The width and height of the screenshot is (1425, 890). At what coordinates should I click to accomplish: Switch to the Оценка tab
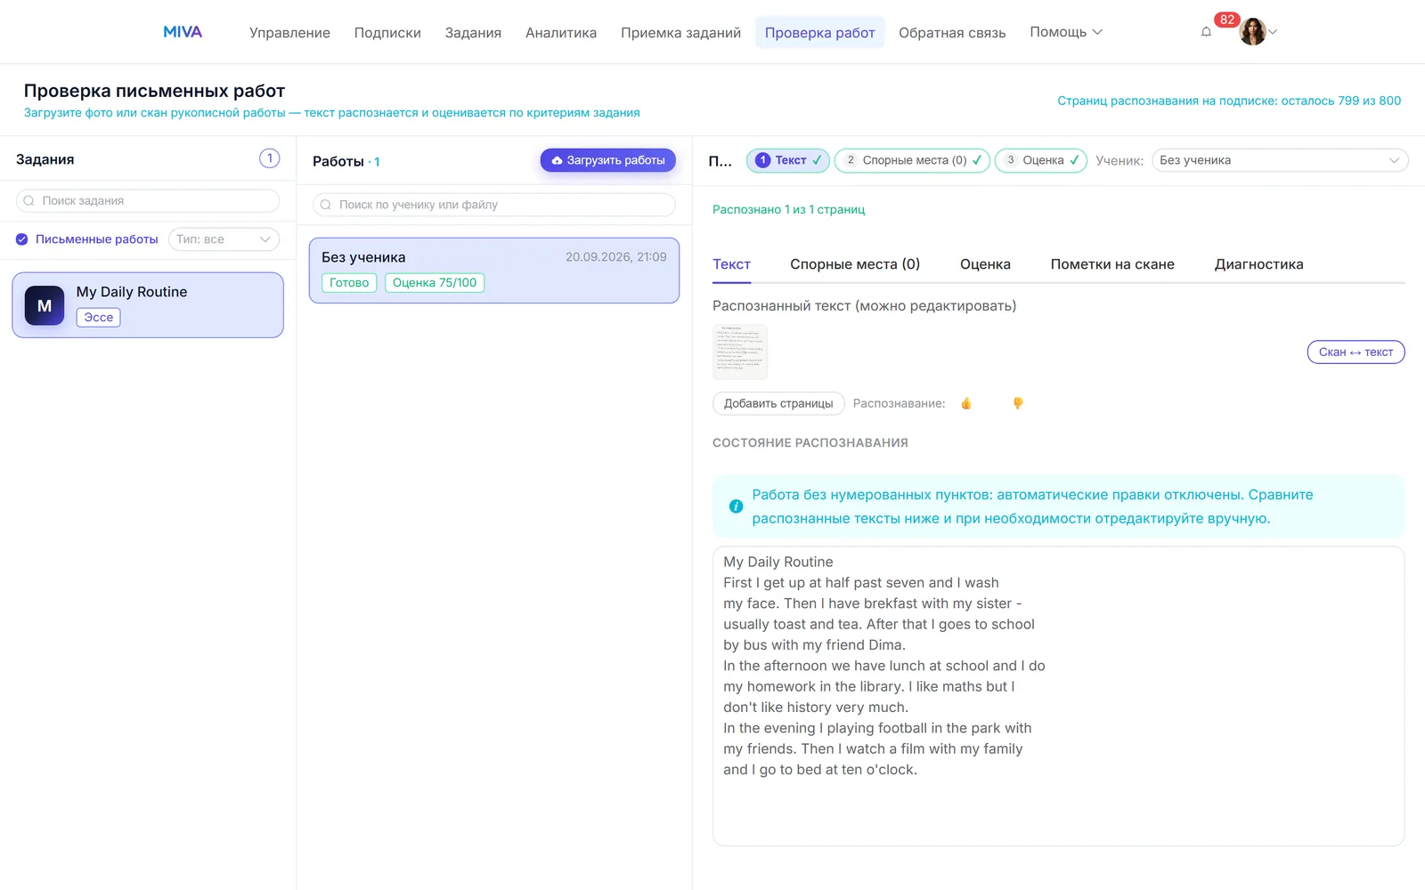985,264
